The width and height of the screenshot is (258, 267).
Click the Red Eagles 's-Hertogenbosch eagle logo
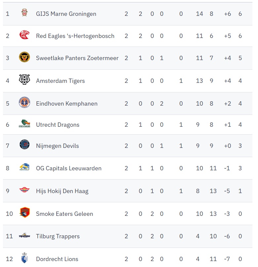coord(24,36)
